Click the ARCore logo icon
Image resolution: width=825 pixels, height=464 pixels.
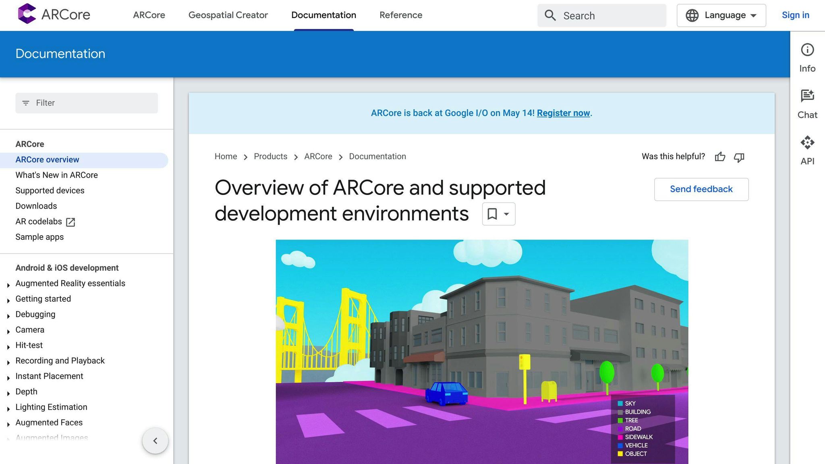click(x=27, y=14)
